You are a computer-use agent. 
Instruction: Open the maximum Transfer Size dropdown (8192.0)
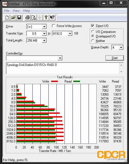[x=70, y=34]
